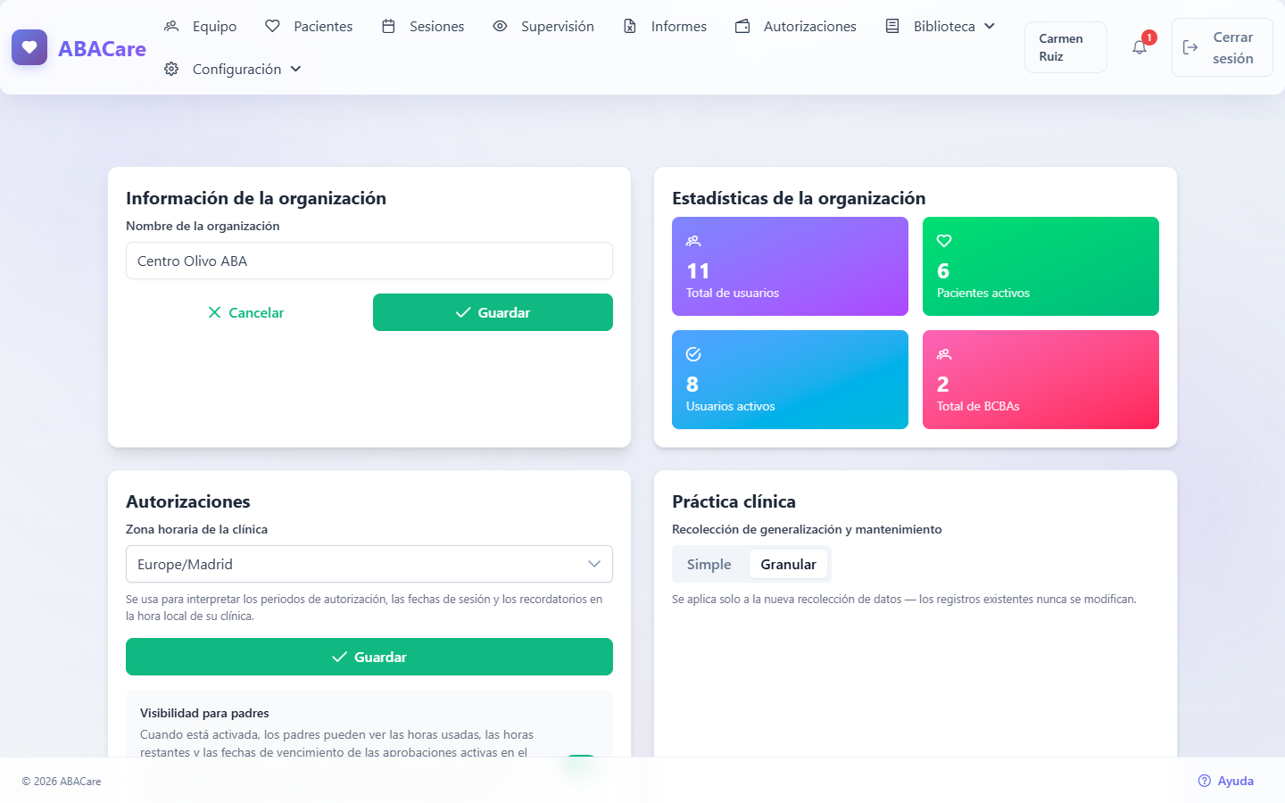Image resolution: width=1285 pixels, height=803 pixels.
Task: Save the organization name with Guardar
Action: pyautogui.click(x=493, y=312)
